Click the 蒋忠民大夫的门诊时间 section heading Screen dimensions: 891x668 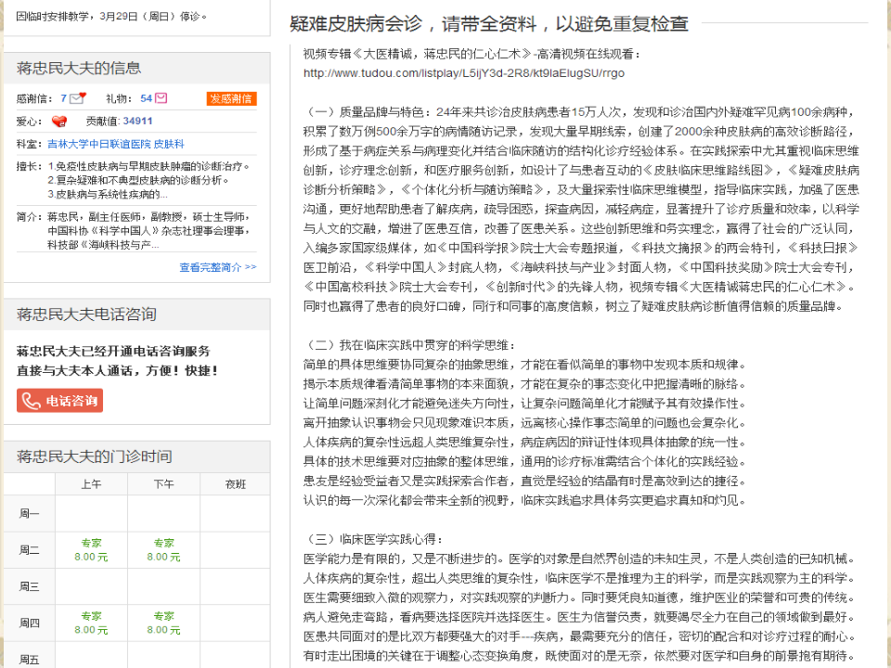(x=94, y=456)
